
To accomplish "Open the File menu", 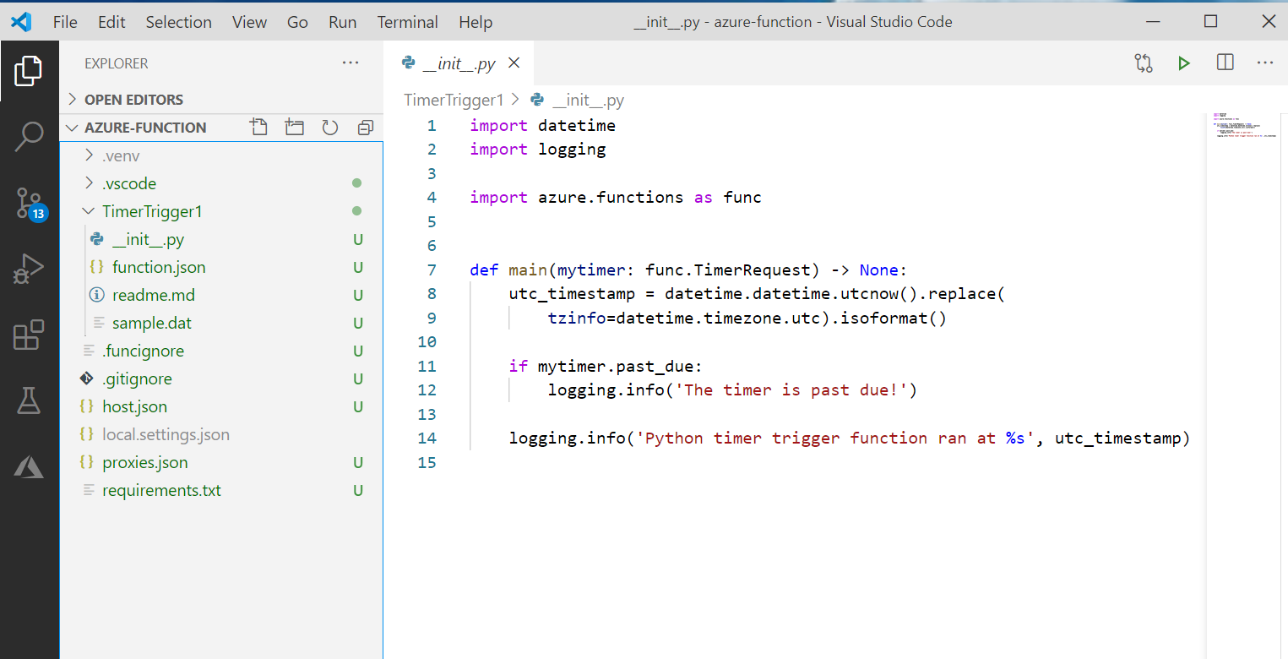I will pos(65,22).
